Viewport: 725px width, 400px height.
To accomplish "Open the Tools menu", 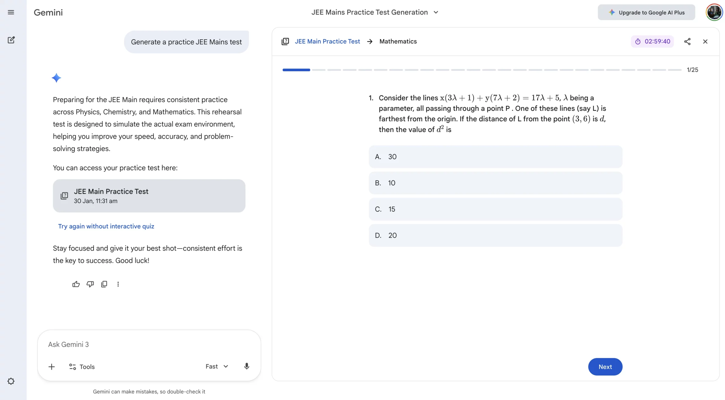I will [82, 366].
